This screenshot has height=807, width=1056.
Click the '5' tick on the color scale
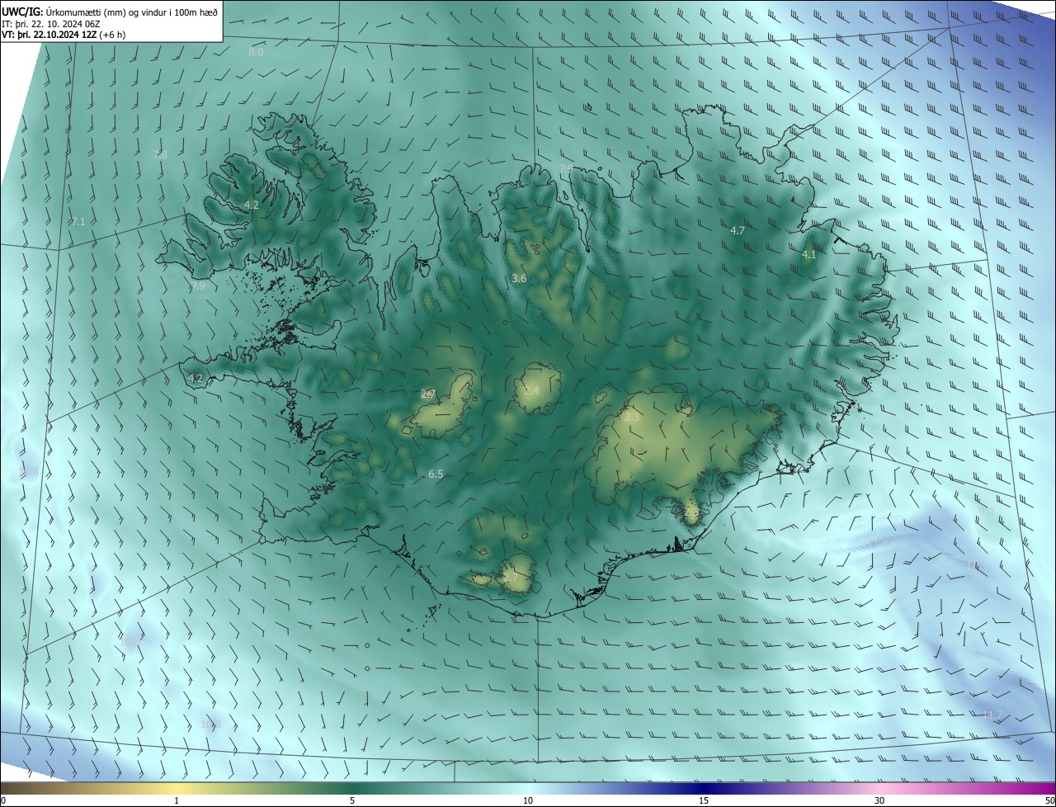click(x=352, y=800)
